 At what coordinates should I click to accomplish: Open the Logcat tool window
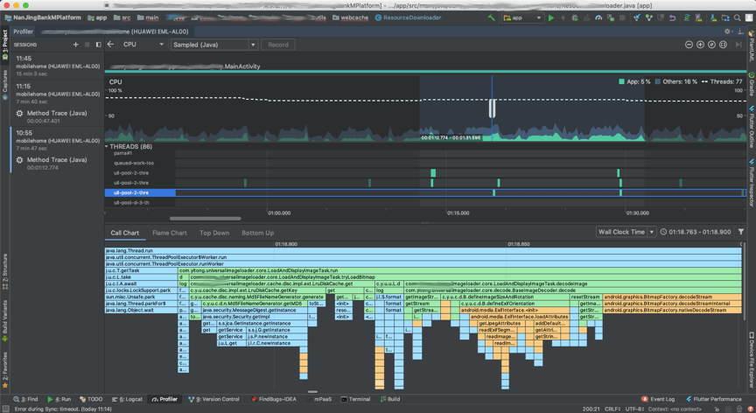pos(129,399)
